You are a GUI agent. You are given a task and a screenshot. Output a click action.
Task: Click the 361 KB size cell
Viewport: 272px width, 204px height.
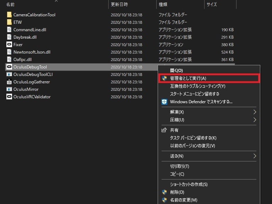click(227, 60)
